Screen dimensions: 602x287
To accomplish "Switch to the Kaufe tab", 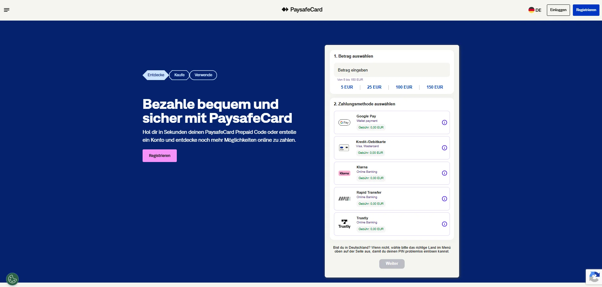I will pos(179,75).
